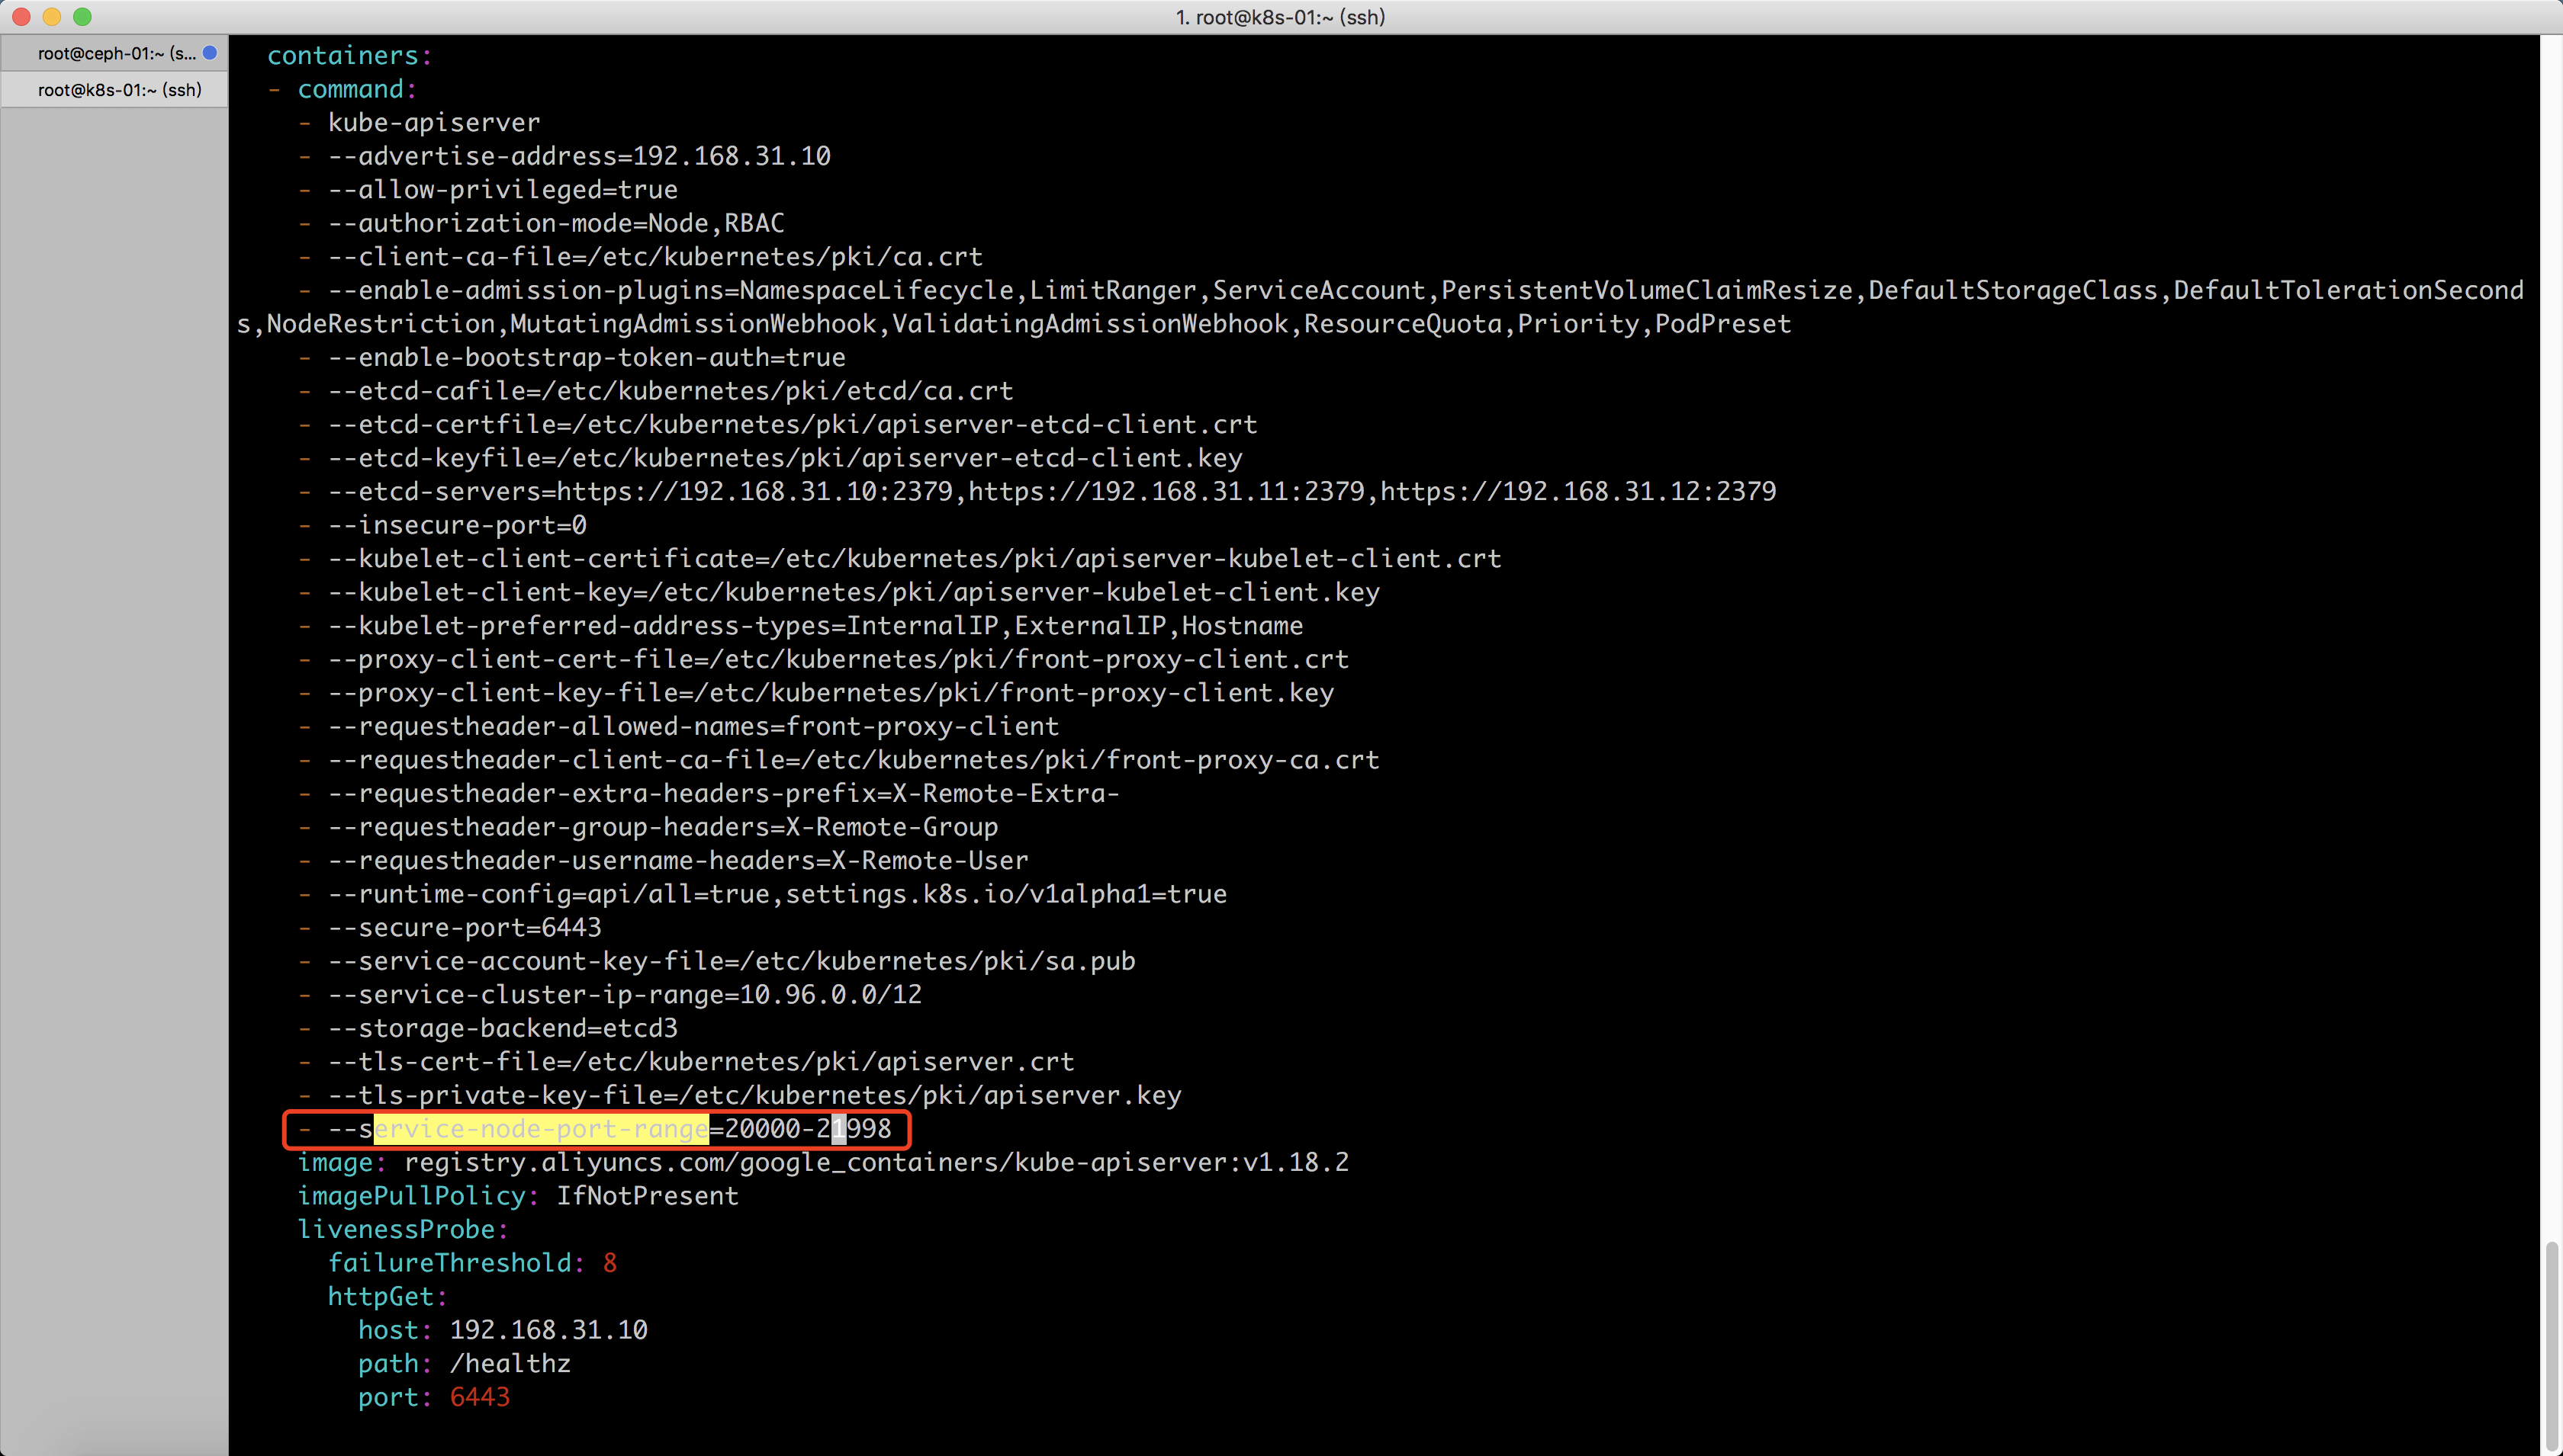
Task: Click the yellow highlight inside the red box
Action: [x=540, y=1128]
